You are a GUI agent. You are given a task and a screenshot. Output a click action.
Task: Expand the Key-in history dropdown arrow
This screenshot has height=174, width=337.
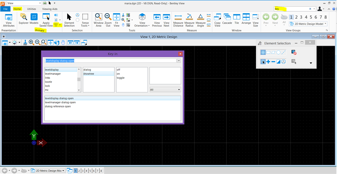pos(179,61)
